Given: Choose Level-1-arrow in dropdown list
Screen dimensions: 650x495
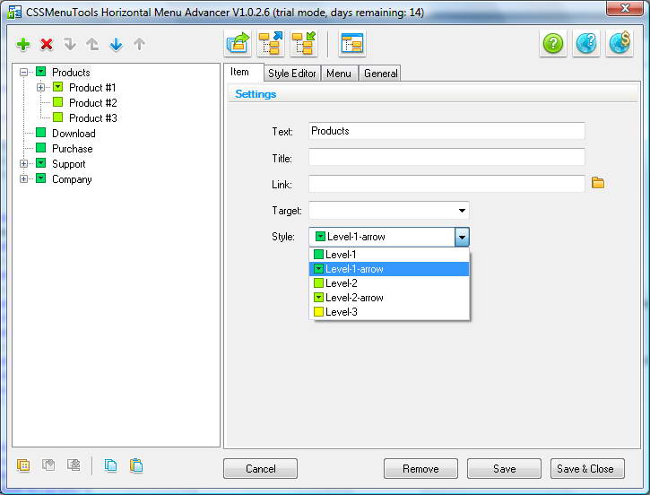Looking at the screenshot, I should click(389, 269).
